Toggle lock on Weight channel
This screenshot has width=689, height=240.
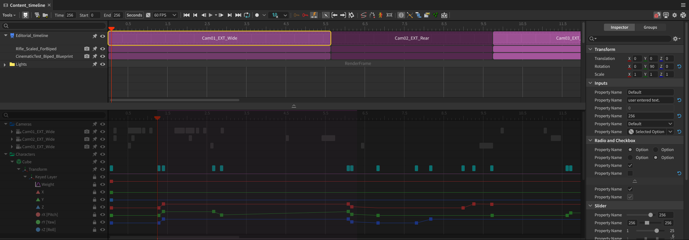click(x=94, y=184)
